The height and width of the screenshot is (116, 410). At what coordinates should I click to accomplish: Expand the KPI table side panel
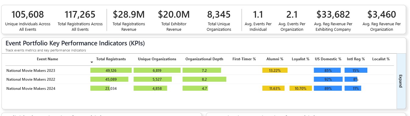click(401, 81)
